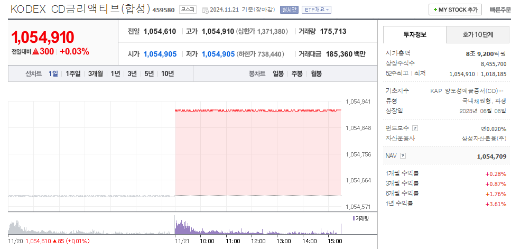Click the 거래대금 value 185,360 백만

346,54
